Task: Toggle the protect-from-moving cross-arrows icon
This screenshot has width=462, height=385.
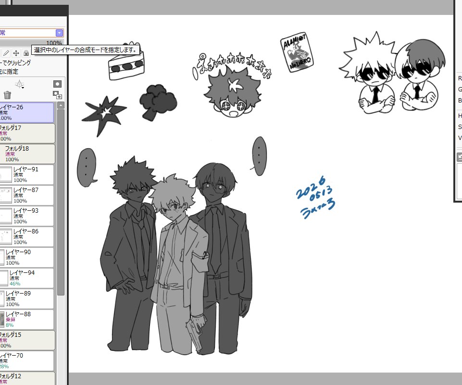Action: [16, 53]
